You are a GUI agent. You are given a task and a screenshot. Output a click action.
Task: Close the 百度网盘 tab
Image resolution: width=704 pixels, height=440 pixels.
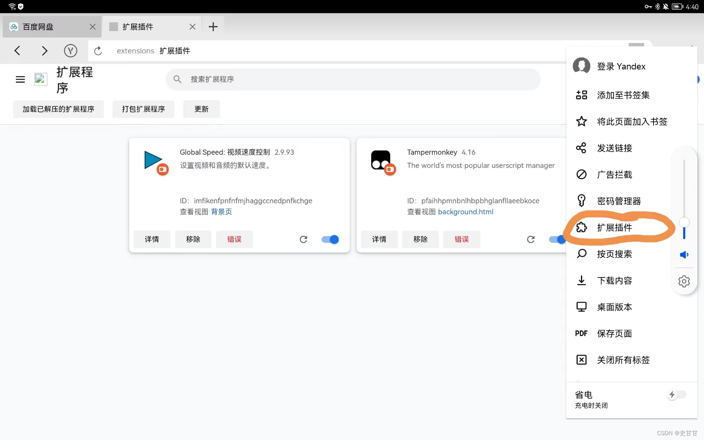click(92, 27)
